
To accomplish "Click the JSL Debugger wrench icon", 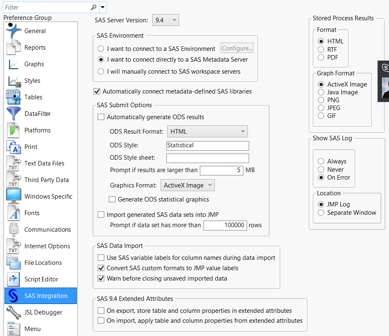I will [x=14, y=312].
